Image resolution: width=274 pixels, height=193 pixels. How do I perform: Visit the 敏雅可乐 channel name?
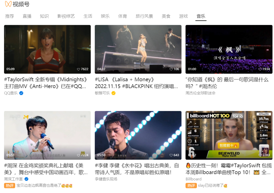click(x=102, y=93)
